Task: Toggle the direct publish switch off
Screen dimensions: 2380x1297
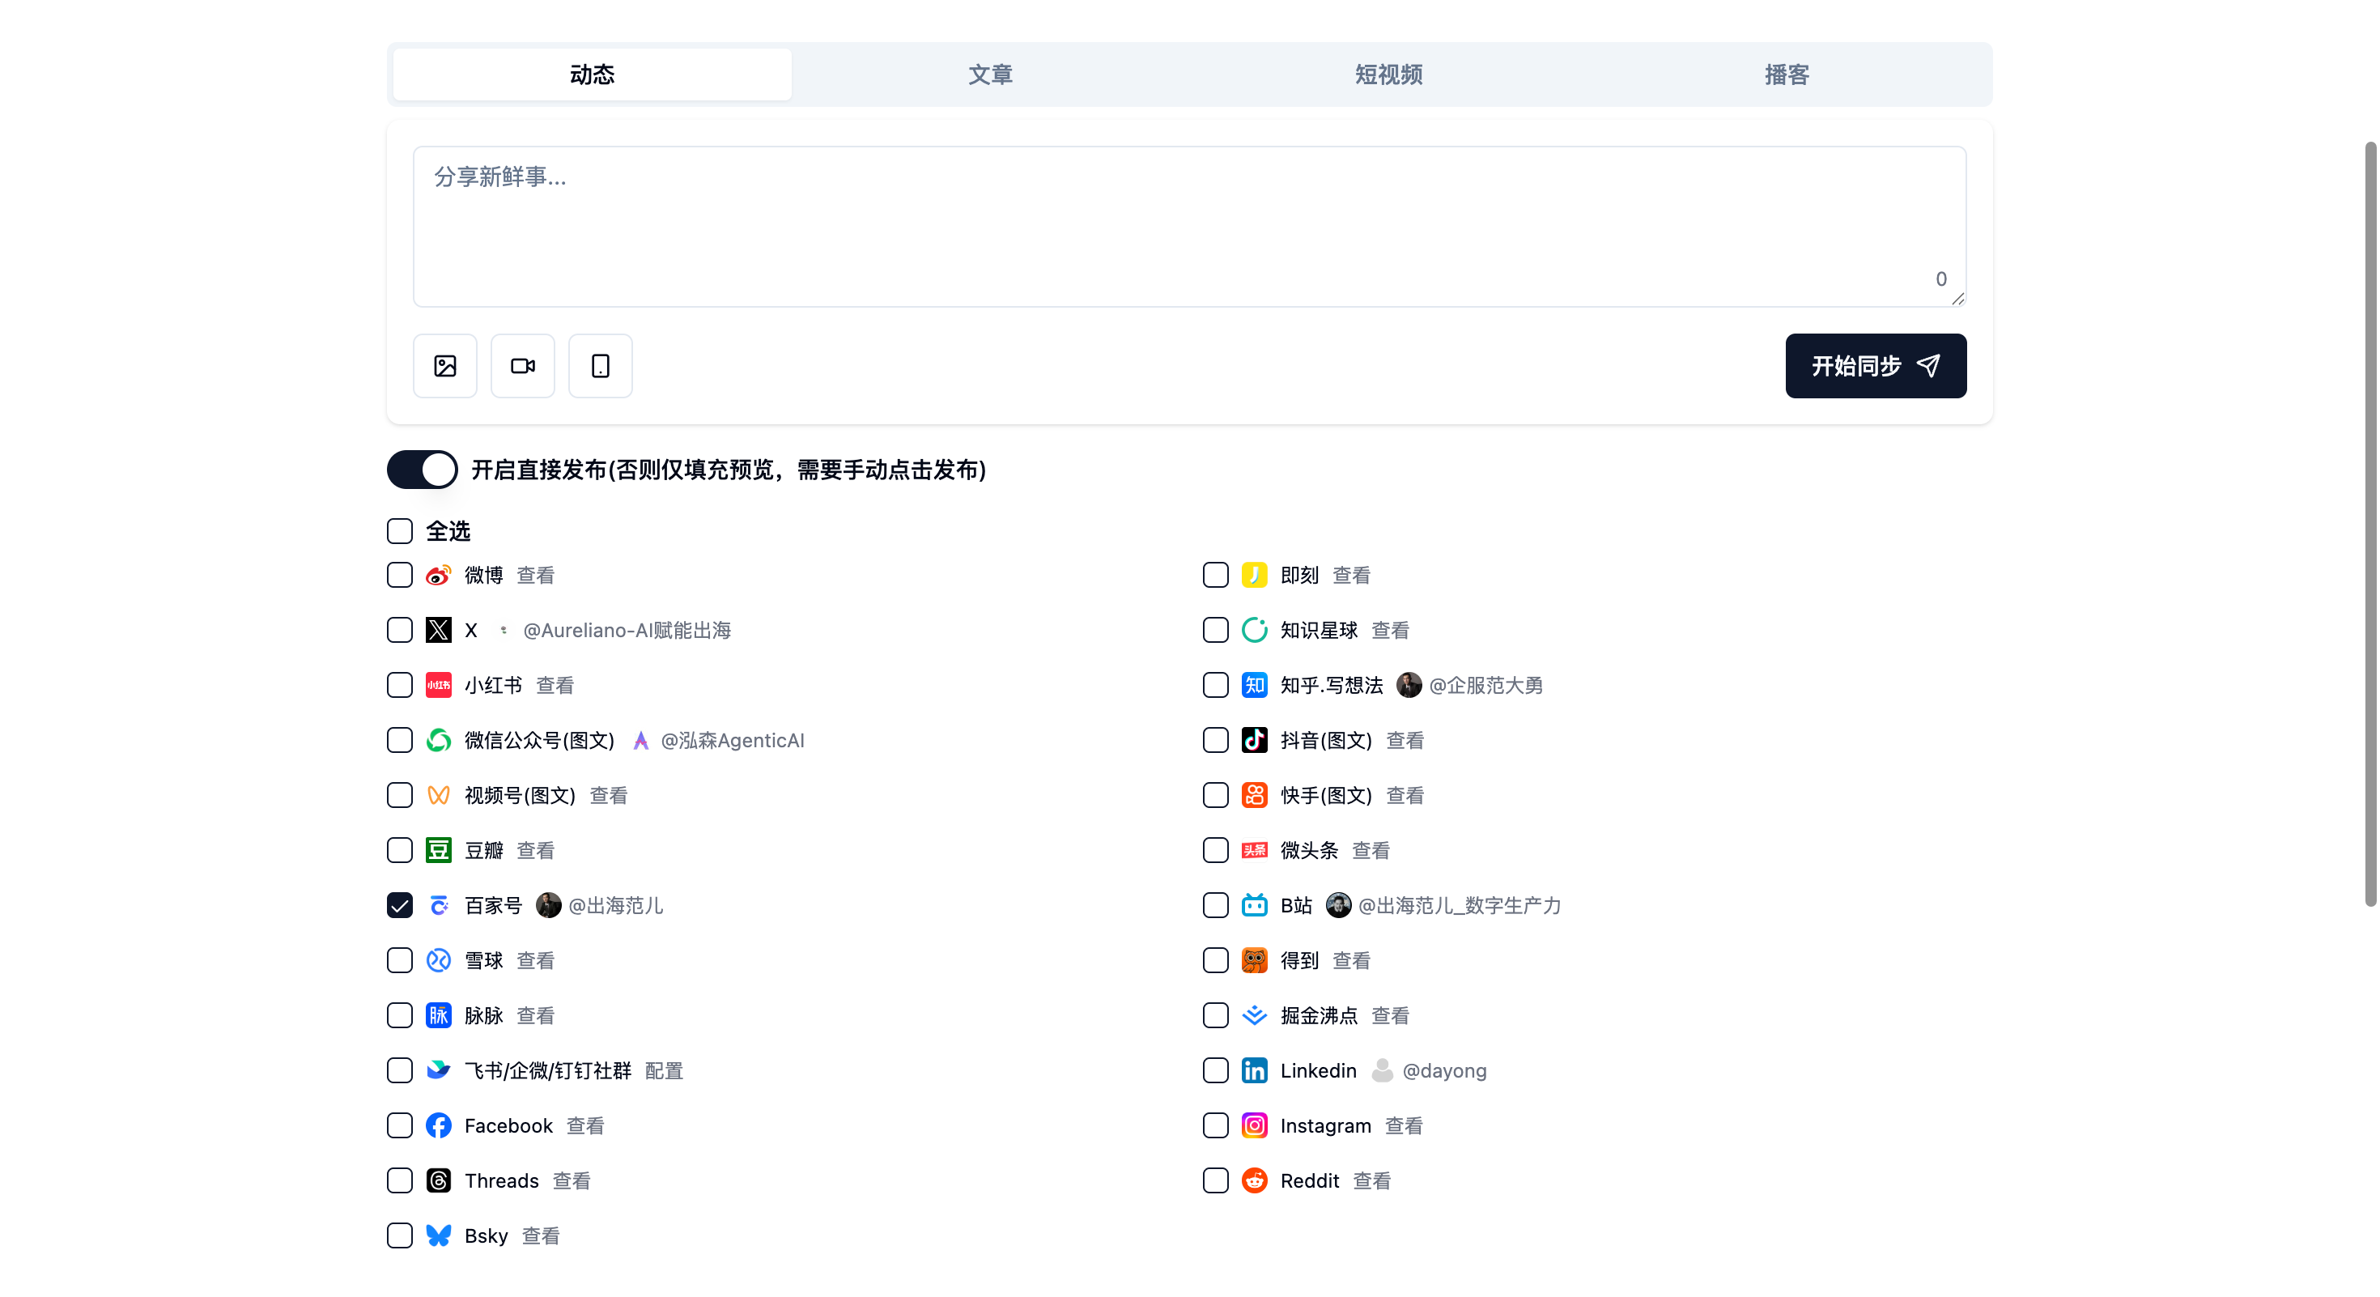Action: click(x=423, y=470)
